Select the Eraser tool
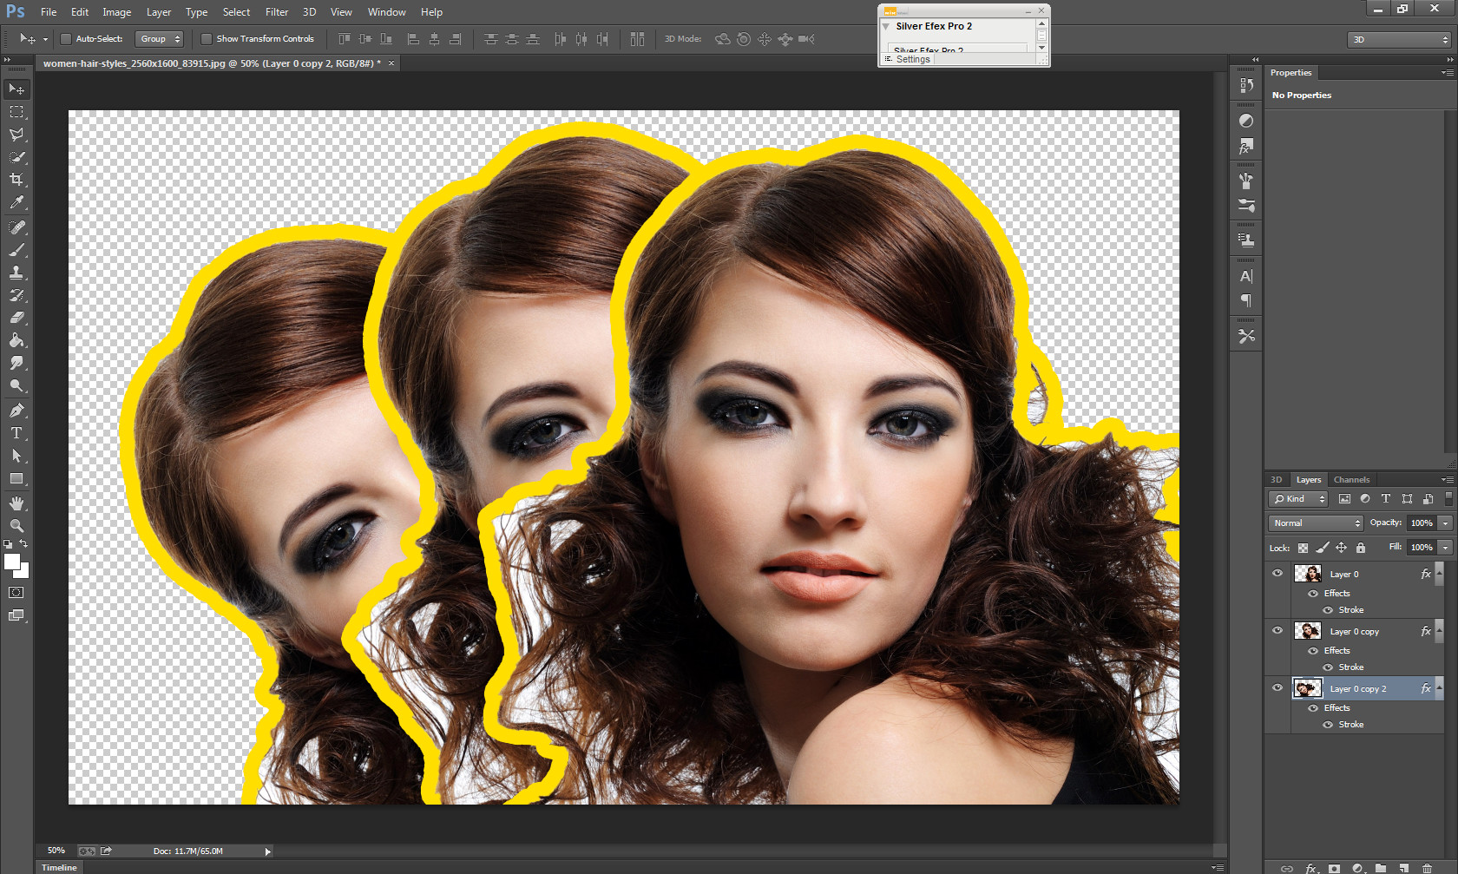This screenshot has width=1458, height=874. (x=16, y=318)
